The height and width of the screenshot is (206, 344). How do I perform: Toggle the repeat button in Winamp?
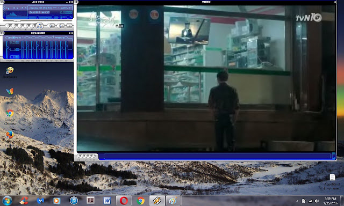click(x=61, y=26)
